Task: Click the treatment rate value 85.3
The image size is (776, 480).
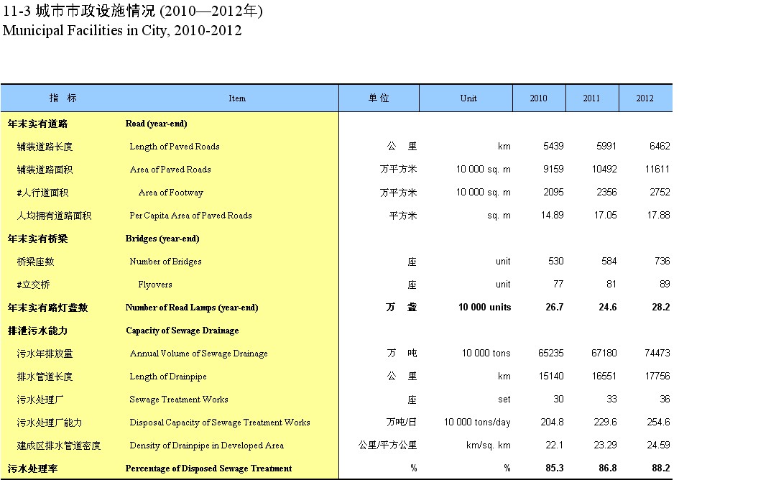Action: pos(554,468)
